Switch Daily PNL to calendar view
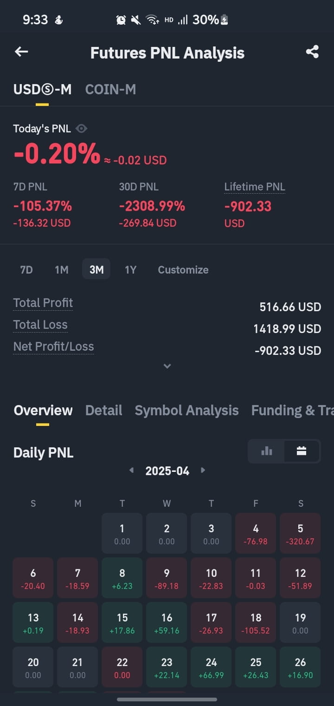Viewport: 334px width, 706px height. point(302,451)
